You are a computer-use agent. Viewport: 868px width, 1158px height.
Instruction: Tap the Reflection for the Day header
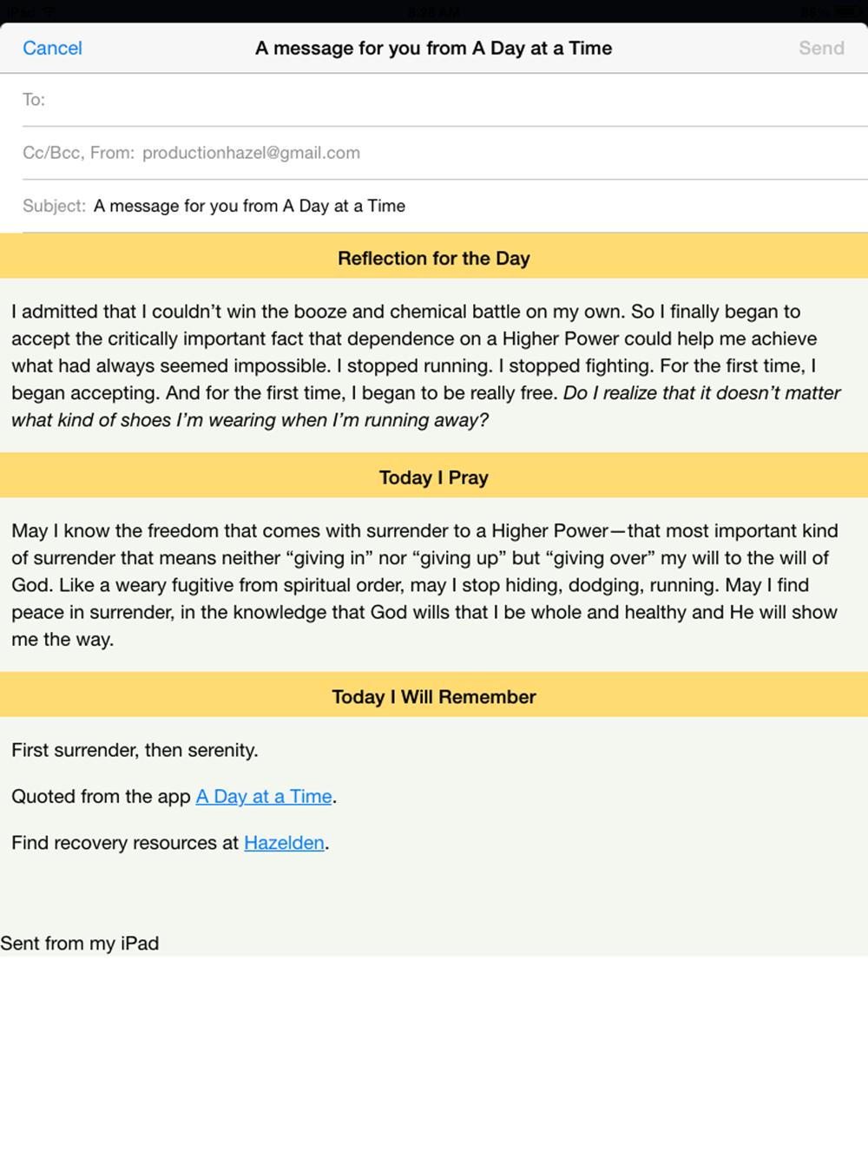434,258
